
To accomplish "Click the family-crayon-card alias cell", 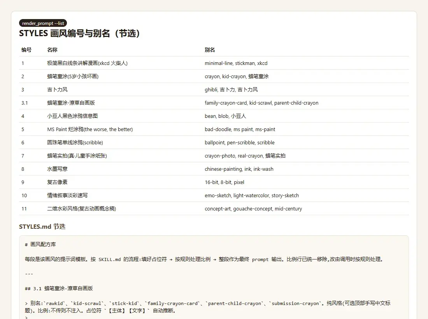I will [261, 103].
